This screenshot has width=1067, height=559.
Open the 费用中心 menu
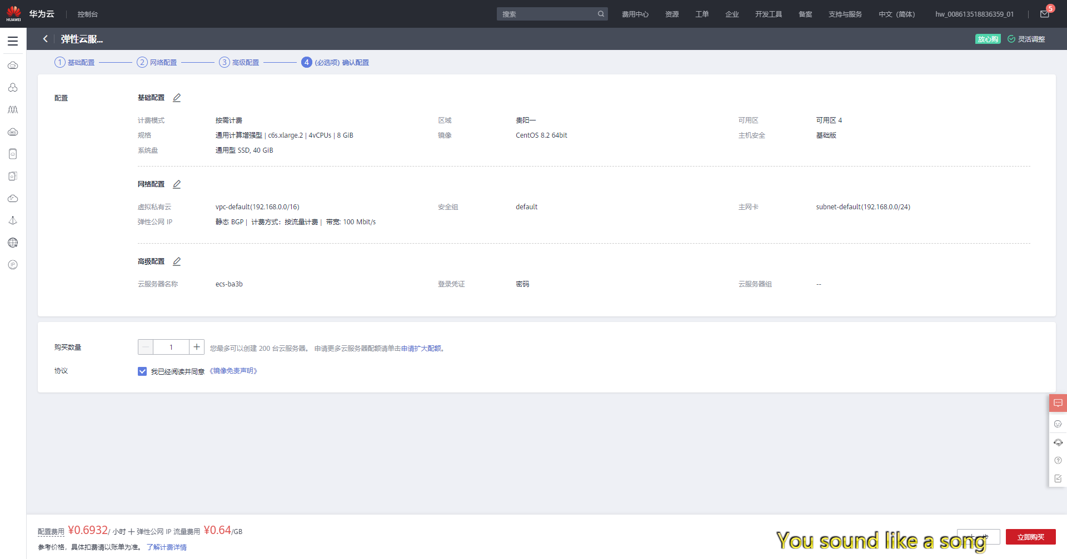tap(636, 14)
